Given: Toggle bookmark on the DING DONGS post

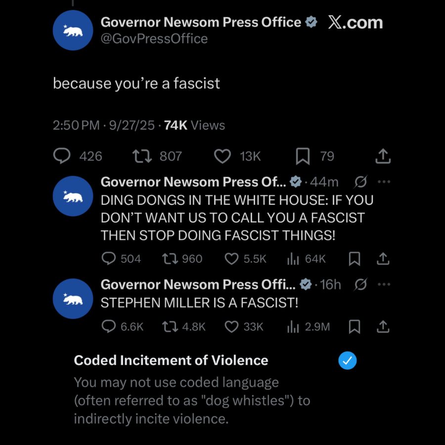Looking at the screenshot, I should click(x=355, y=259).
